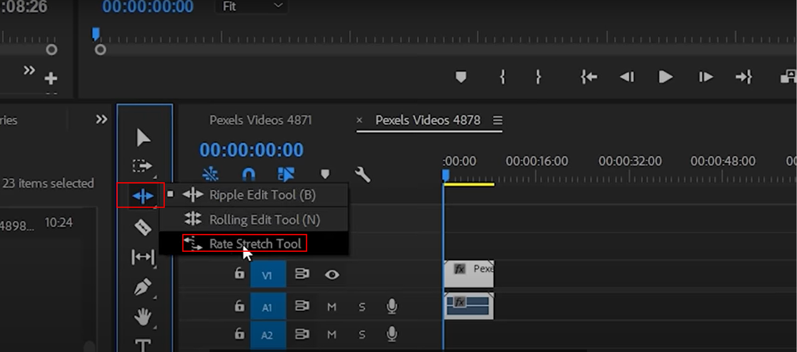Go to In point

588,77
